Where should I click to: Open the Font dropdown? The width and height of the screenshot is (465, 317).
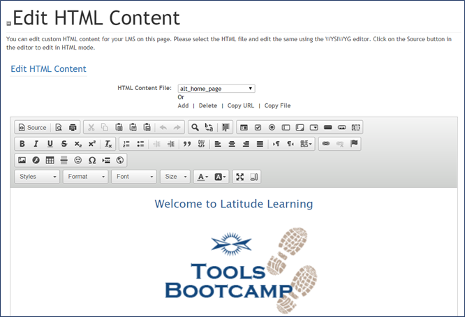click(x=134, y=177)
